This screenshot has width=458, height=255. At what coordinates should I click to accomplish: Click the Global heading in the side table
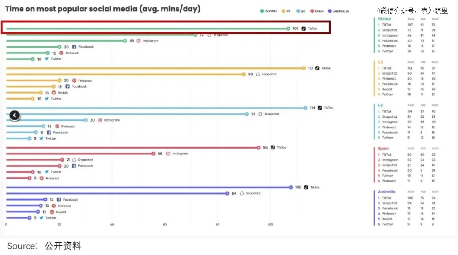tap(384, 19)
